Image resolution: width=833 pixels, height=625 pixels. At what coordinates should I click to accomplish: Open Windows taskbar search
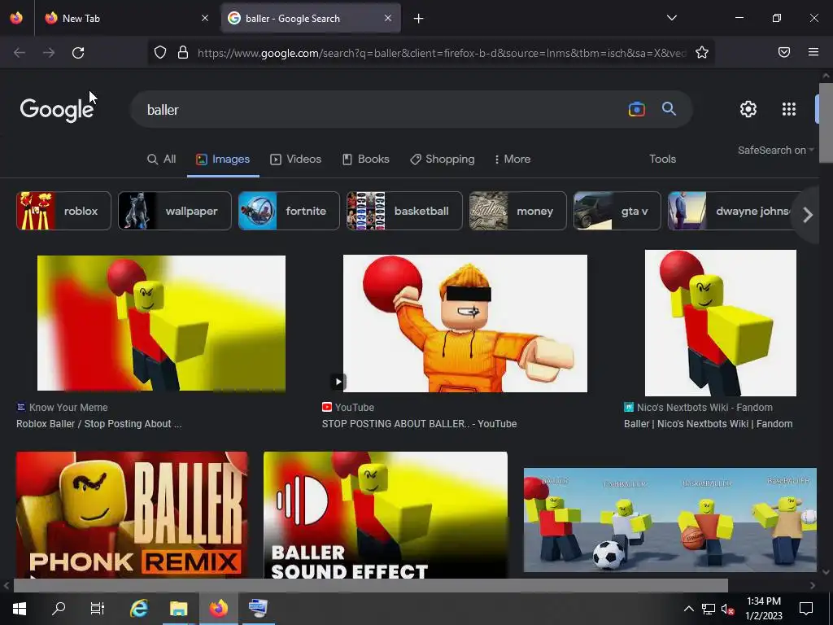(59, 608)
